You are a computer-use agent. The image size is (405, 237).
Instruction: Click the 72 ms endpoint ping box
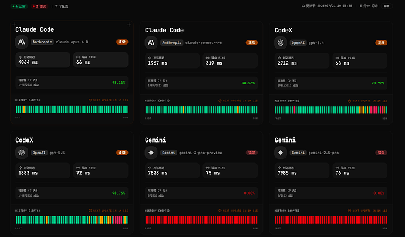click(101, 171)
